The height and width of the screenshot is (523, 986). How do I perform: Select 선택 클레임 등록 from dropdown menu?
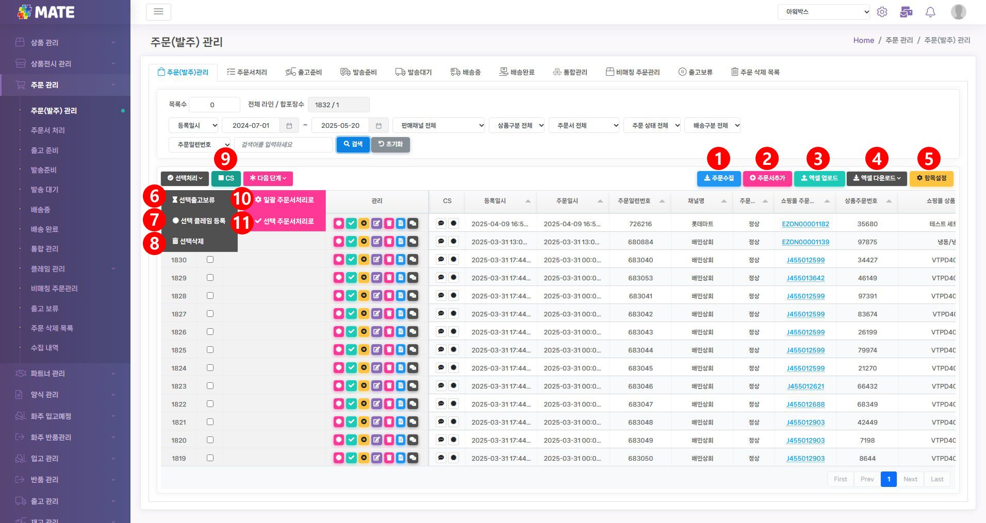199,221
